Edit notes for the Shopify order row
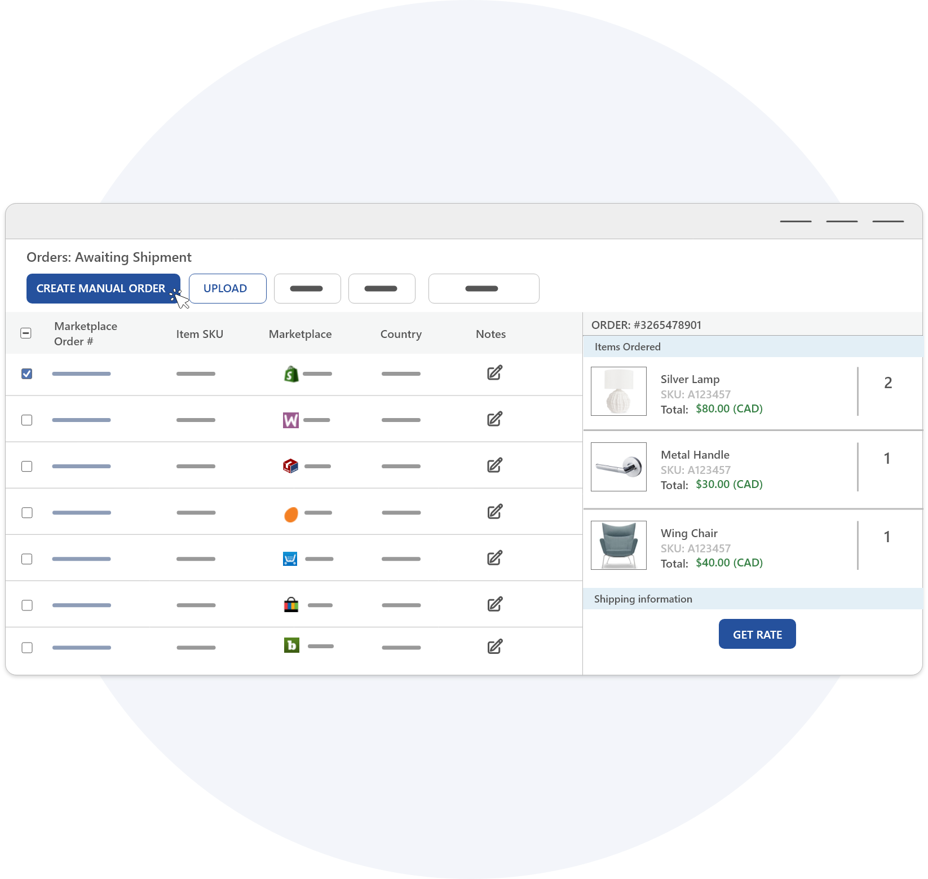Image resolution: width=928 pixels, height=879 pixels. coord(494,373)
